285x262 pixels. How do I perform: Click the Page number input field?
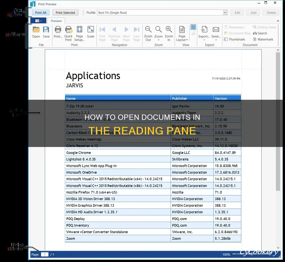click(45, 254)
